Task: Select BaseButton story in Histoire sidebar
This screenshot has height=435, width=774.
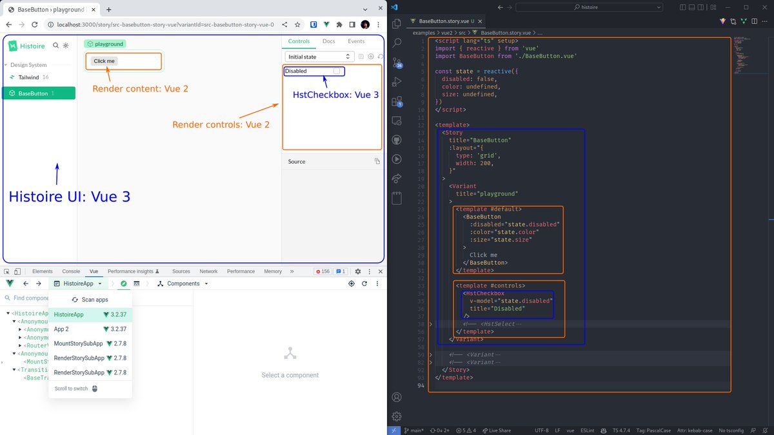Action: tap(39, 93)
